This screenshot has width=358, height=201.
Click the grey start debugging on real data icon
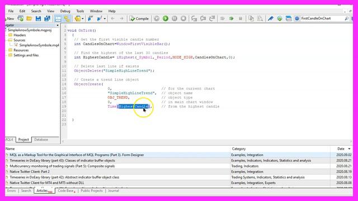point(157,18)
